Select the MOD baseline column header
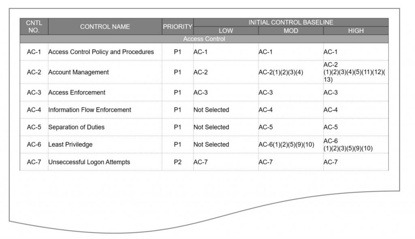 [x=291, y=31]
